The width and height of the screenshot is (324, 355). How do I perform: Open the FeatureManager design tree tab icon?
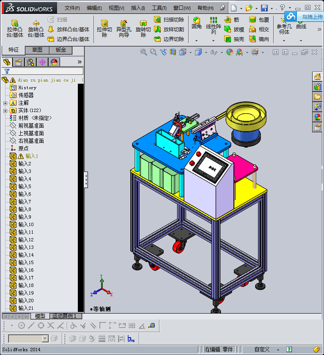(7, 62)
